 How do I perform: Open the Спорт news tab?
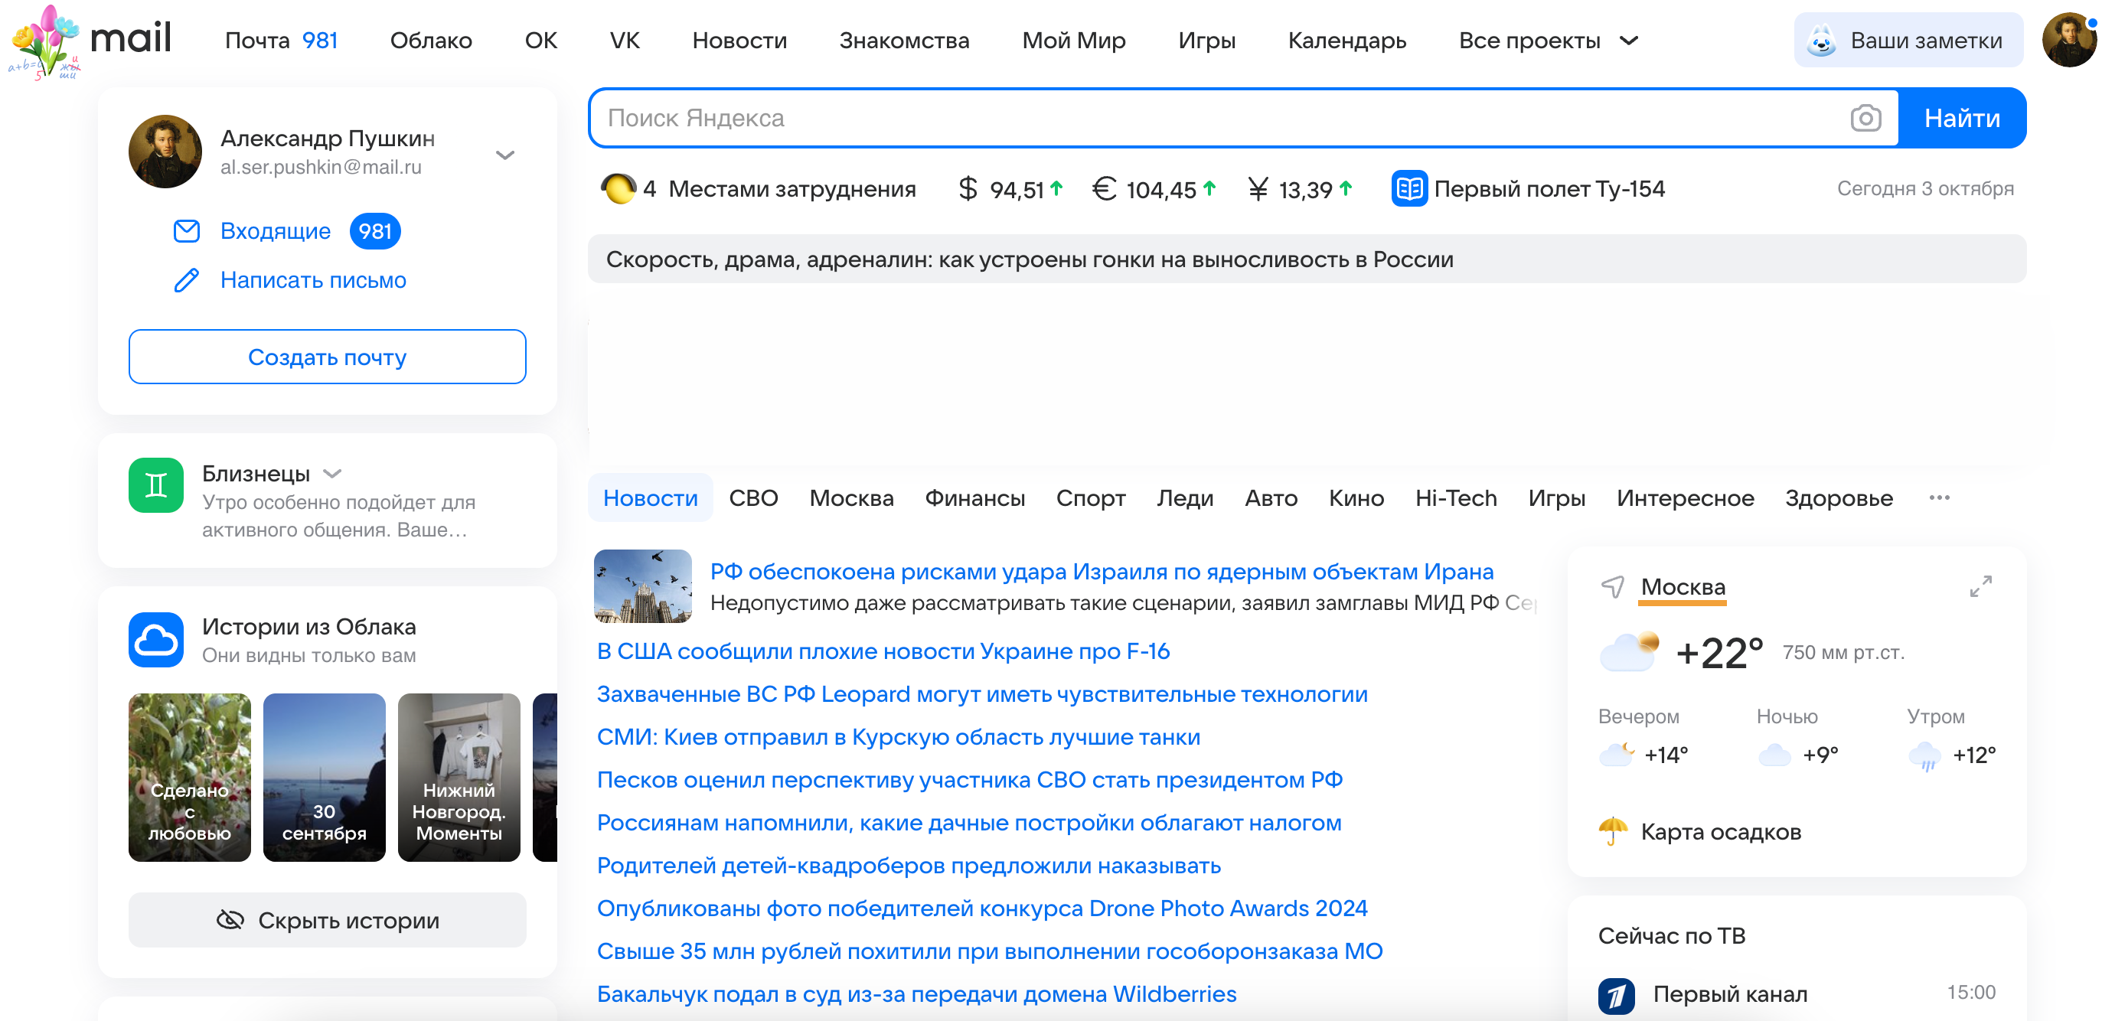pyautogui.click(x=1090, y=497)
